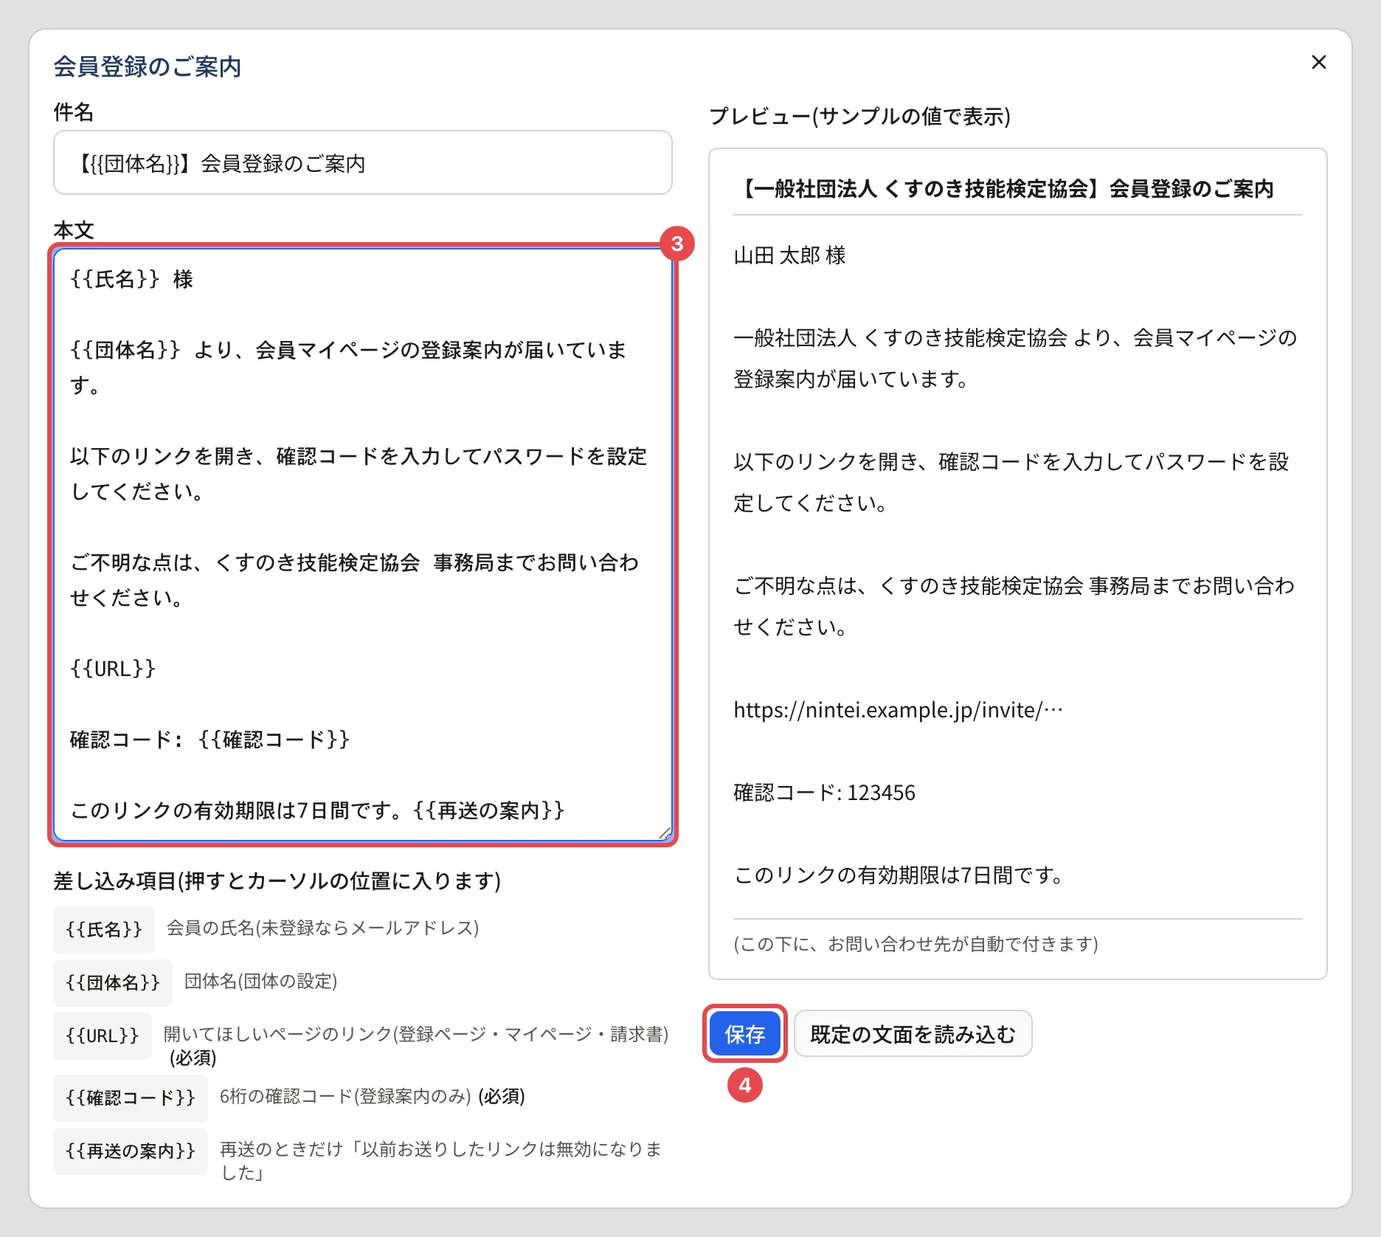The width and height of the screenshot is (1381, 1237).
Task: Insert the {{再送の案内}} merge field
Action: point(131,1151)
